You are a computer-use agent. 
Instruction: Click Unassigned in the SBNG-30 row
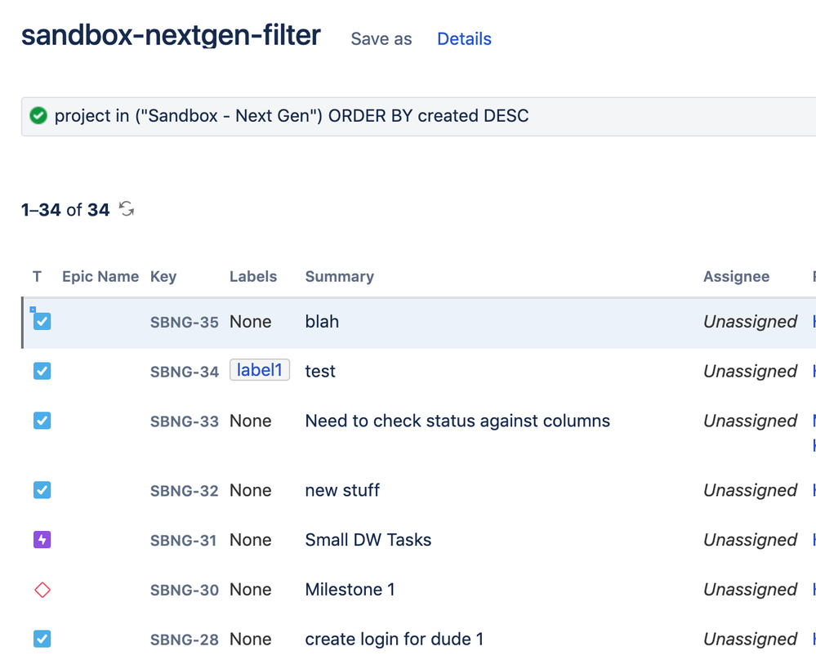click(x=751, y=590)
